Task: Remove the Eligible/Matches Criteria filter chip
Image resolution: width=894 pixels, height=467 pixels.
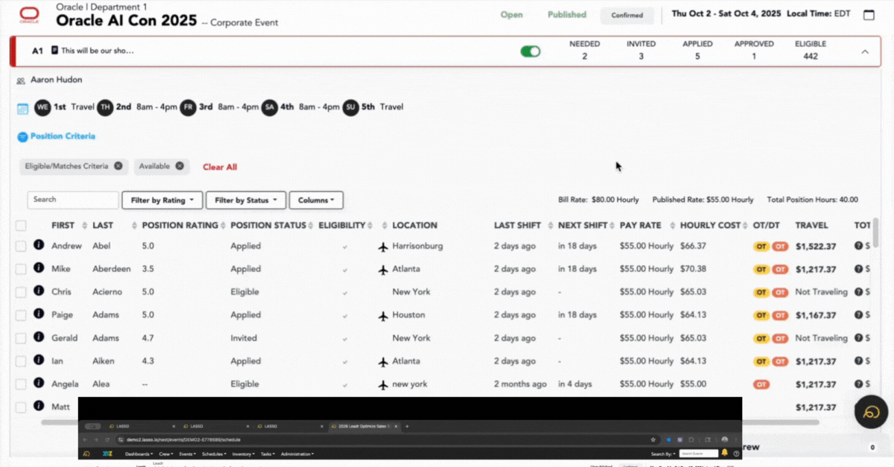Action: (x=118, y=166)
